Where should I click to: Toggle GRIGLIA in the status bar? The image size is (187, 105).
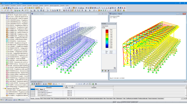(119, 102)
